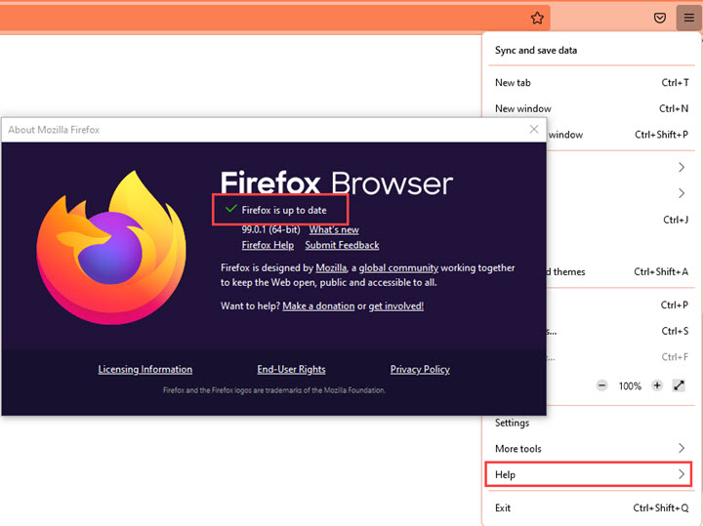Viewport: 703px width, 526px height.
Task: Click the green update checkmark icon
Action: click(230, 208)
